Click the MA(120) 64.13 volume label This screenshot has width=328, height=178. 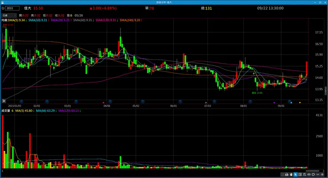pyautogui.click(x=70, y=111)
